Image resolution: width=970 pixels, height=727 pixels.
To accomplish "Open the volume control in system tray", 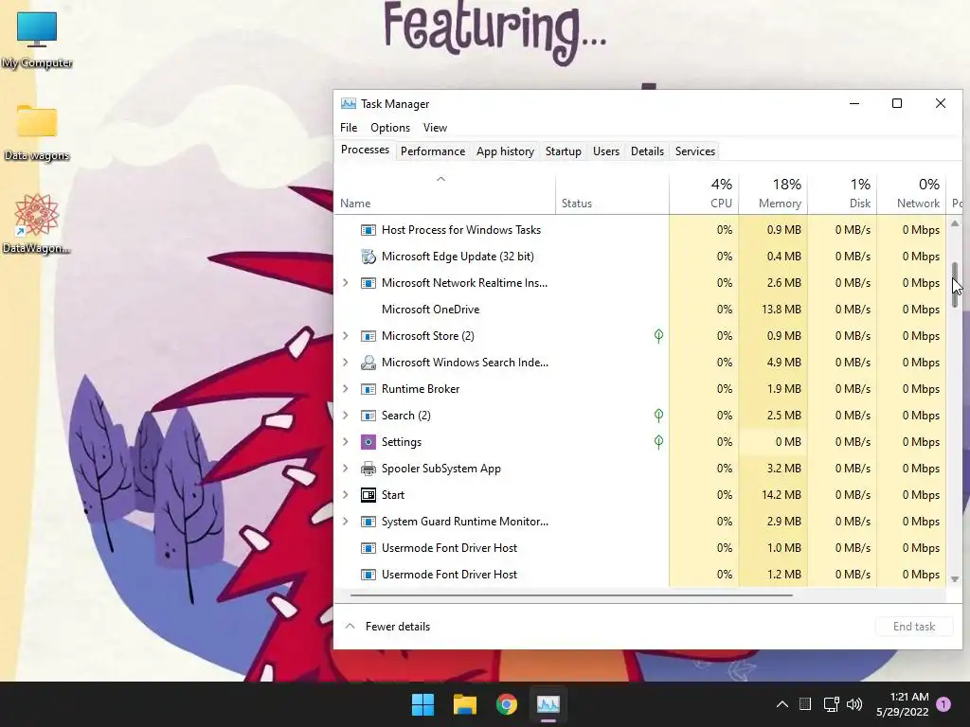I will point(854,704).
